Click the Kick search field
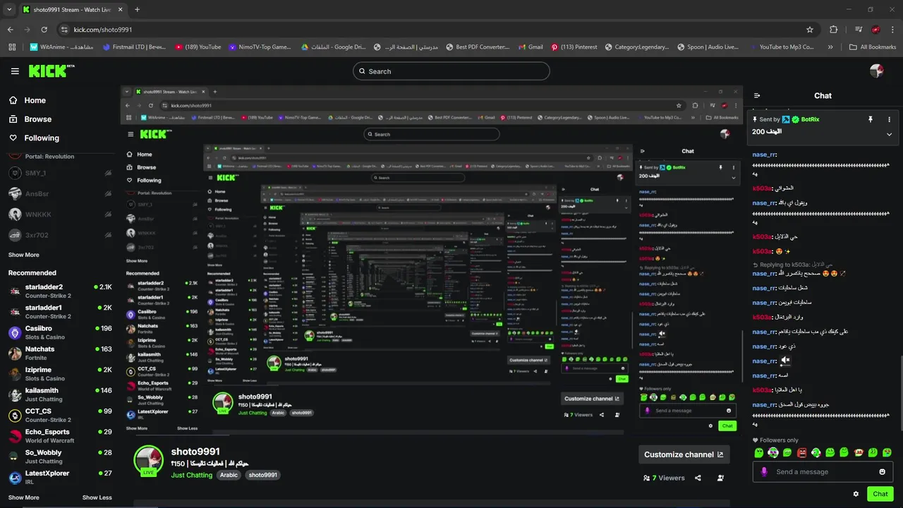The width and height of the screenshot is (903, 508). pos(451,71)
